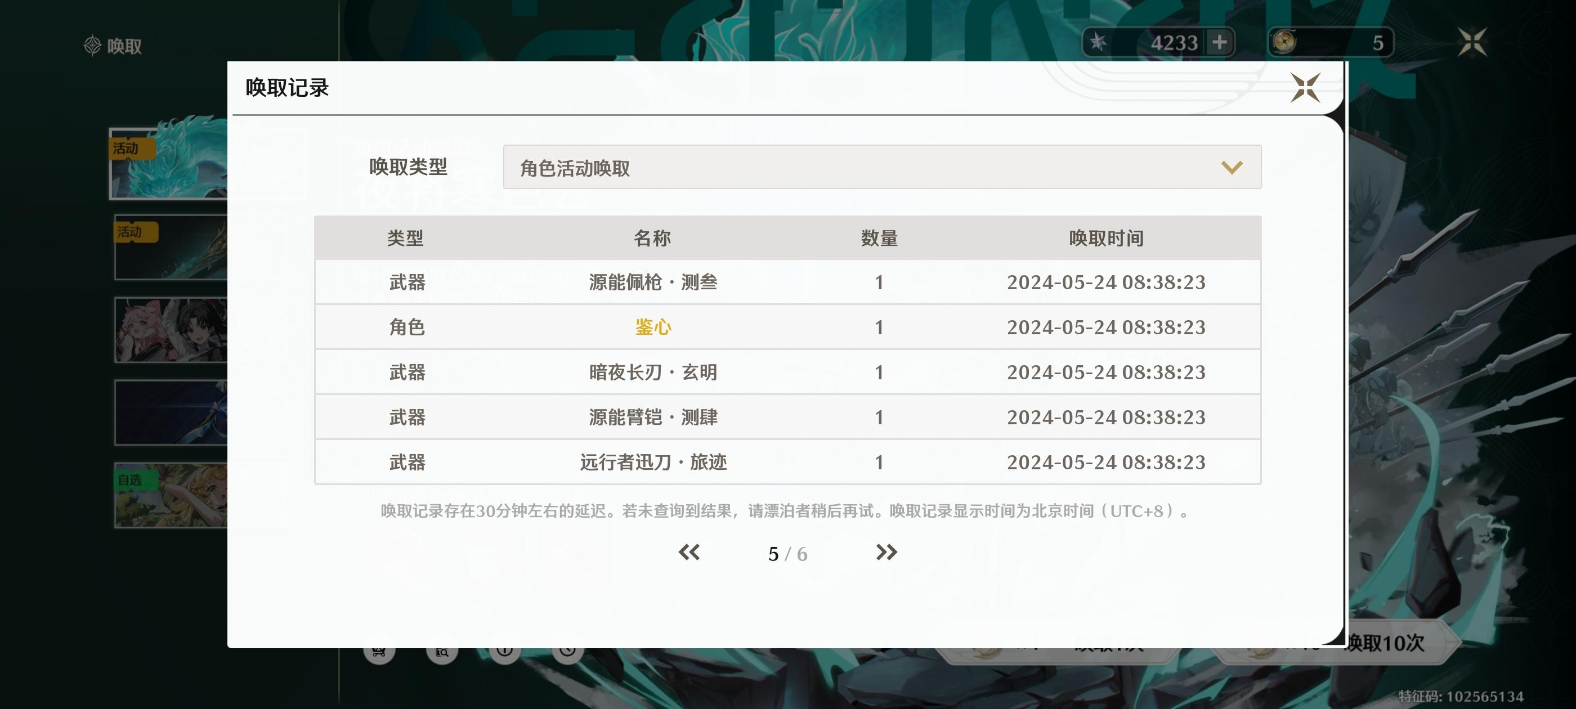Screen dimensions: 1576x709
Task: Select the 自选 banner thumbnail
Action: coord(171,495)
